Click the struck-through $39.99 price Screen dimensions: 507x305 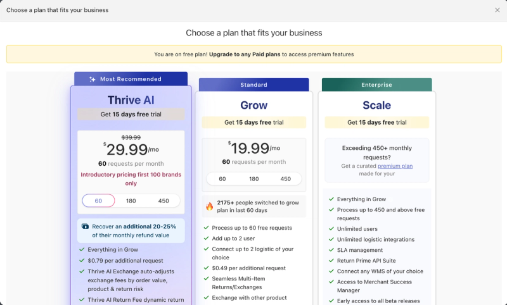click(131, 137)
